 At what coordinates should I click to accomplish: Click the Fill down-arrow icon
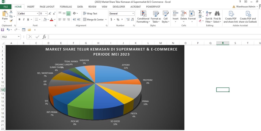200,16
